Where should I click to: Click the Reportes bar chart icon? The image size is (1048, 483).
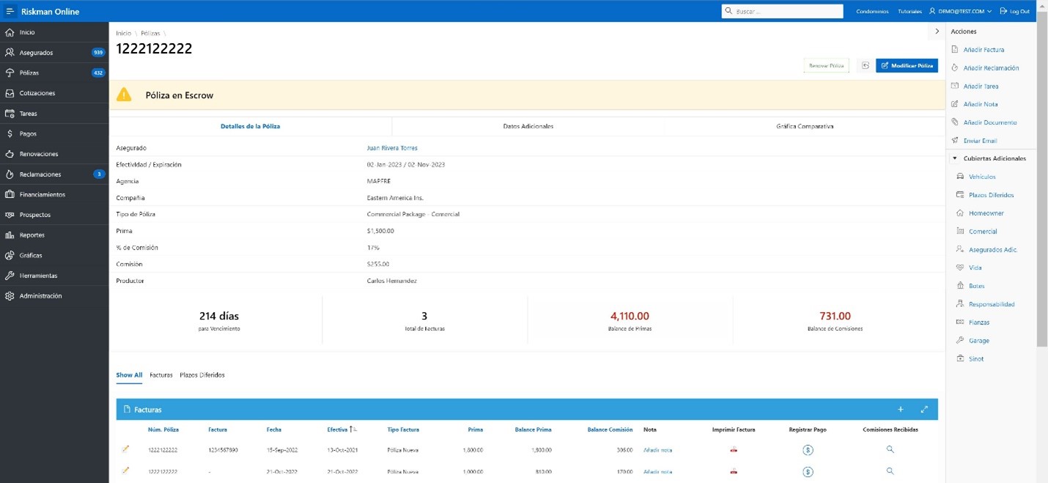10,235
